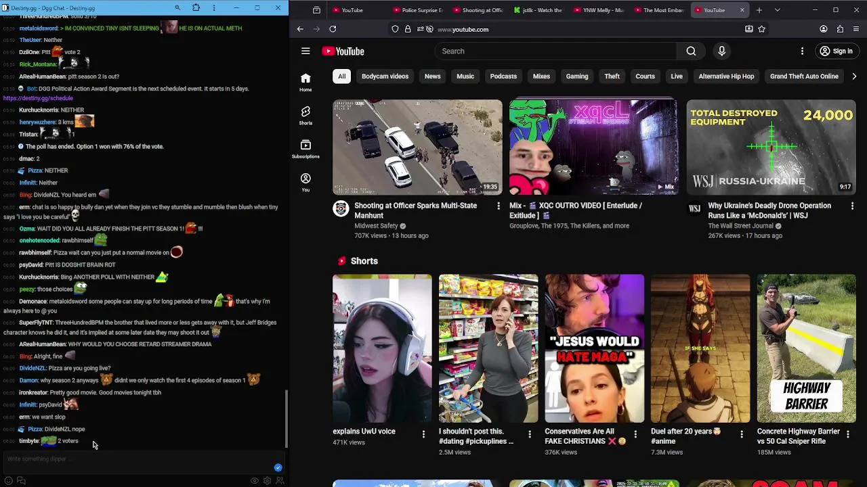Screen dimensions: 867x487
Task: Open zoom magnifier icon in Dgg title bar
Action: [x=177, y=8]
